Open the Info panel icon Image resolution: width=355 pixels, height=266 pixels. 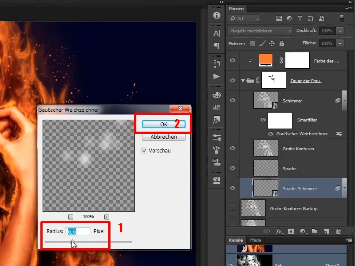click(x=217, y=15)
